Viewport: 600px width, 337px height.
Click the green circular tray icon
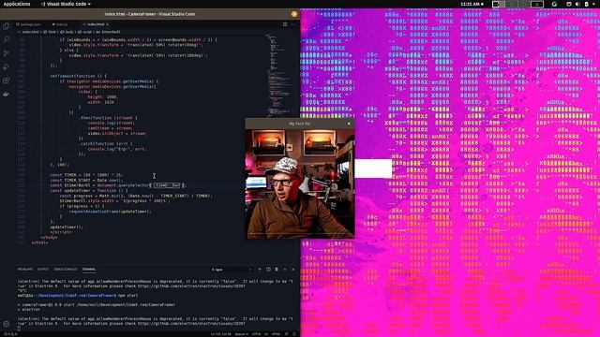(x=554, y=4)
